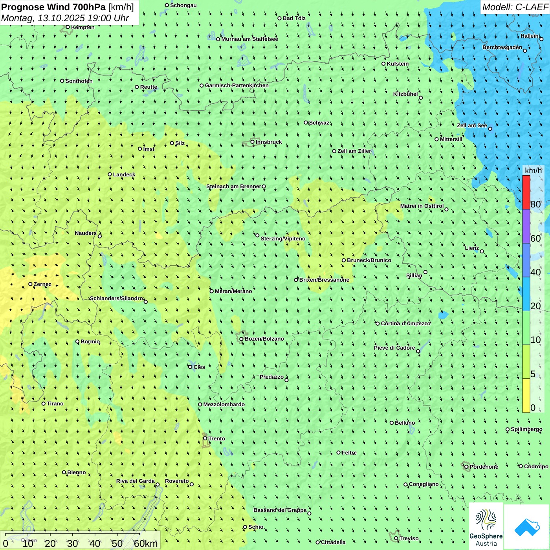Click the Steinach am Brenner label
Viewport: 550px width, 550px height.
[234, 186]
